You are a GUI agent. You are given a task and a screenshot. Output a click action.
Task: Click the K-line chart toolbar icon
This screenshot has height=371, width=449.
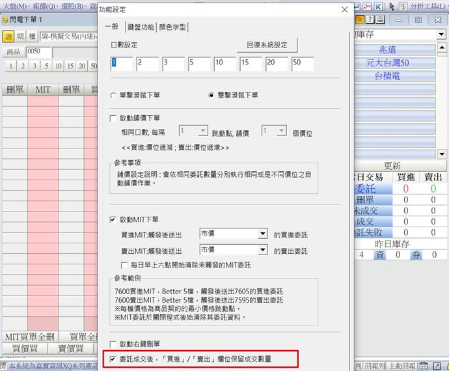click(377, 6)
